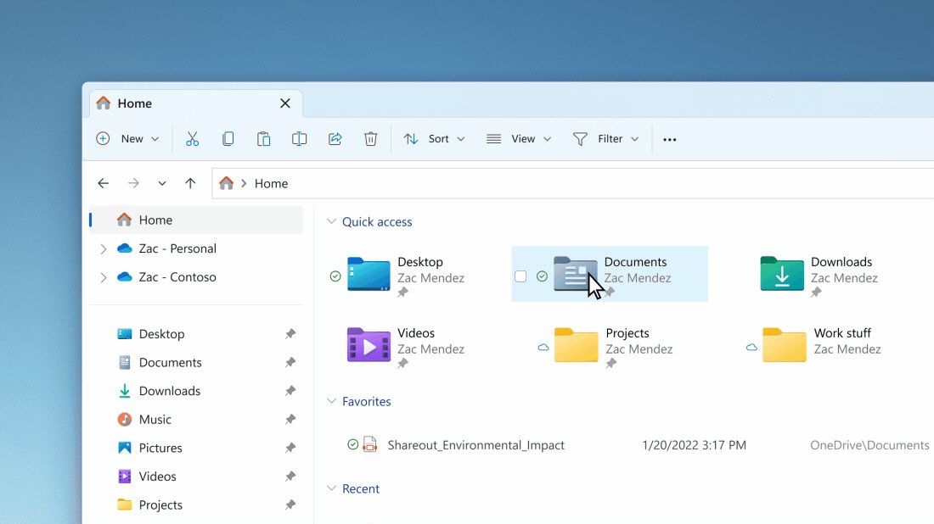
Task: Open the View dropdown
Action: [x=518, y=138]
